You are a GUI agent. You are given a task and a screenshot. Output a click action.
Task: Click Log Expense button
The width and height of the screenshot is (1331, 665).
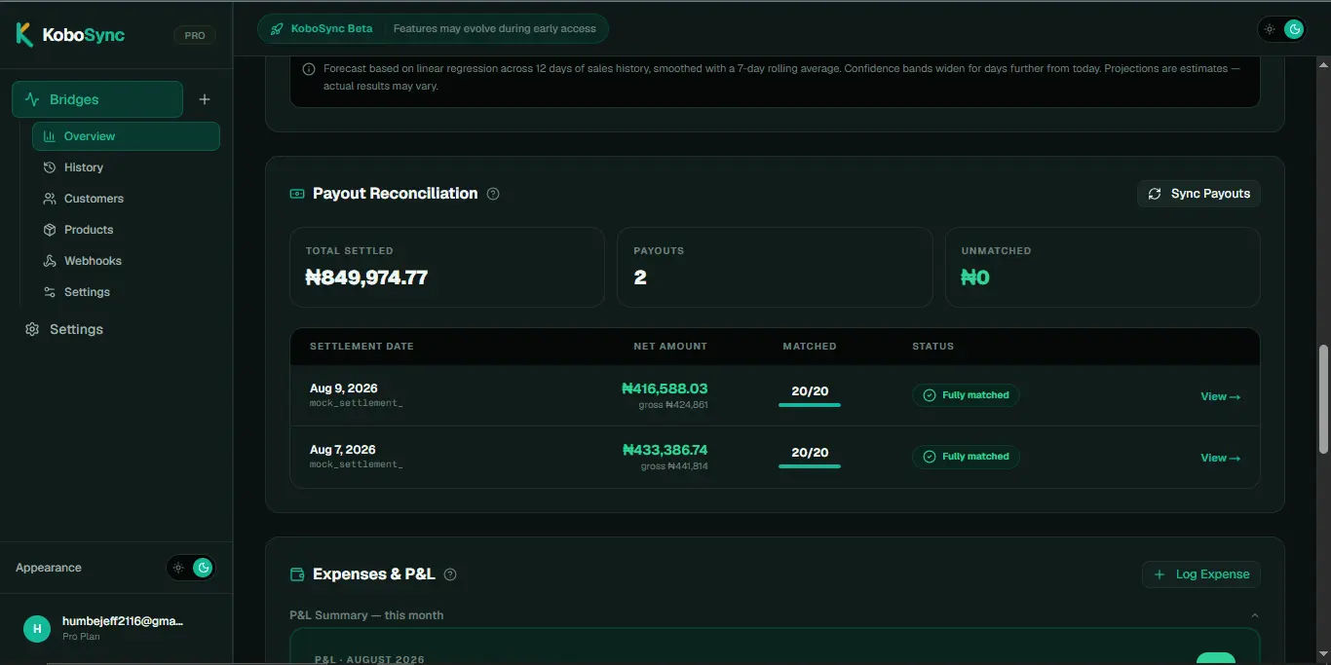pyautogui.click(x=1201, y=574)
